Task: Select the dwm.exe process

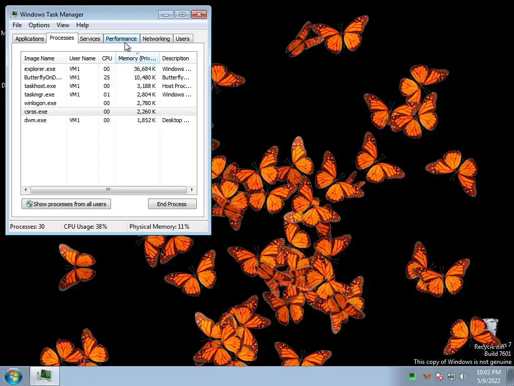Action: coord(109,120)
